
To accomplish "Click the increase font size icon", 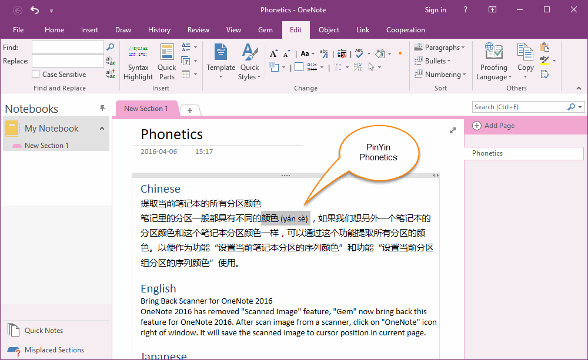I will (x=274, y=53).
